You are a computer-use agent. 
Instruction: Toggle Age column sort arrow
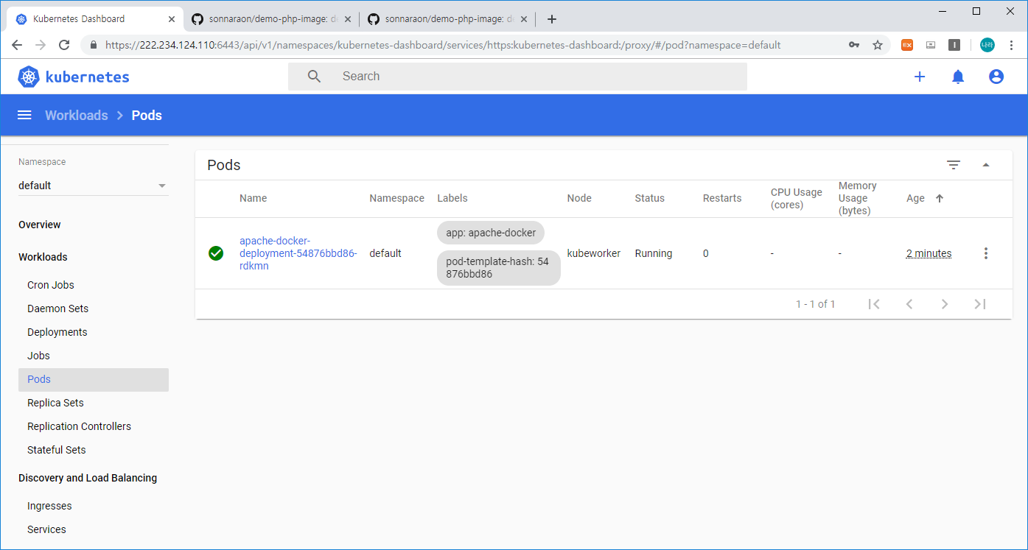coord(940,198)
